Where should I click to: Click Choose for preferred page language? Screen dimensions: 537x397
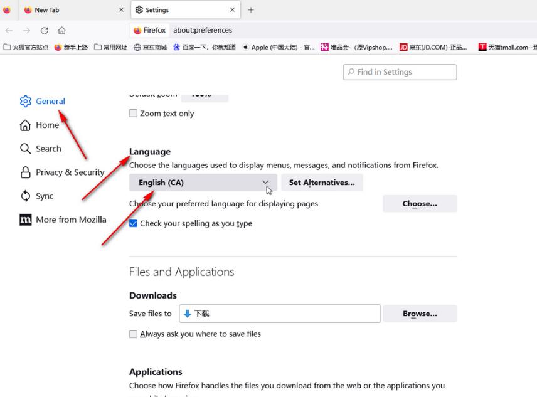click(420, 204)
